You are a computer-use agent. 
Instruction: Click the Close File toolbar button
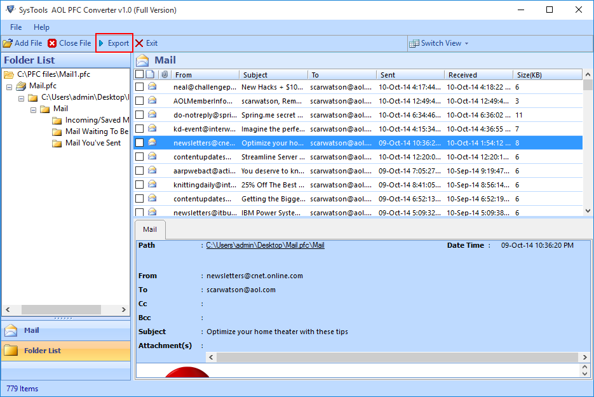[69, 43]
